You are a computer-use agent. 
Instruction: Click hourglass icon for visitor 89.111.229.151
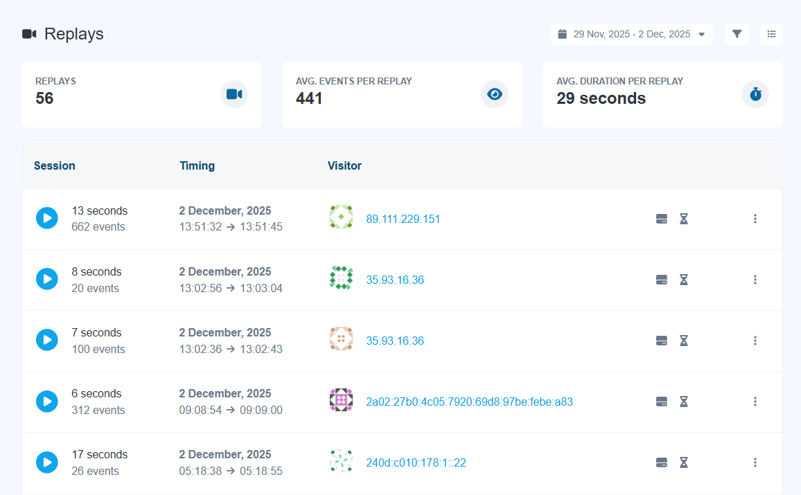[x=683, y=219]
